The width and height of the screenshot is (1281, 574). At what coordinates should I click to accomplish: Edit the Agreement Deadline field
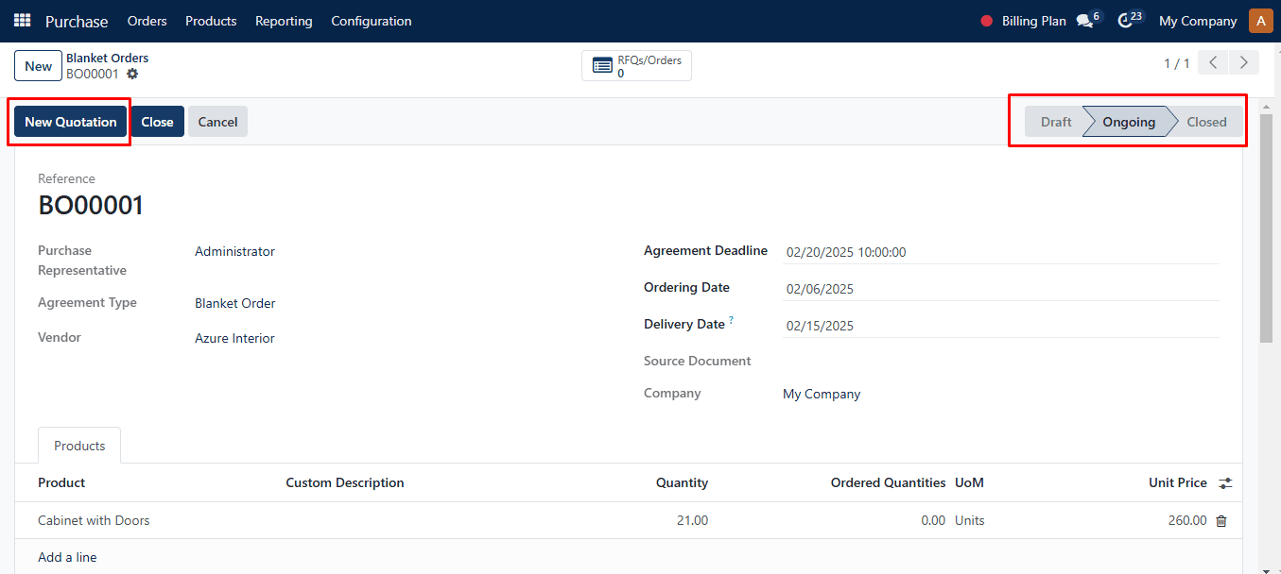[x=1002, y=252]
